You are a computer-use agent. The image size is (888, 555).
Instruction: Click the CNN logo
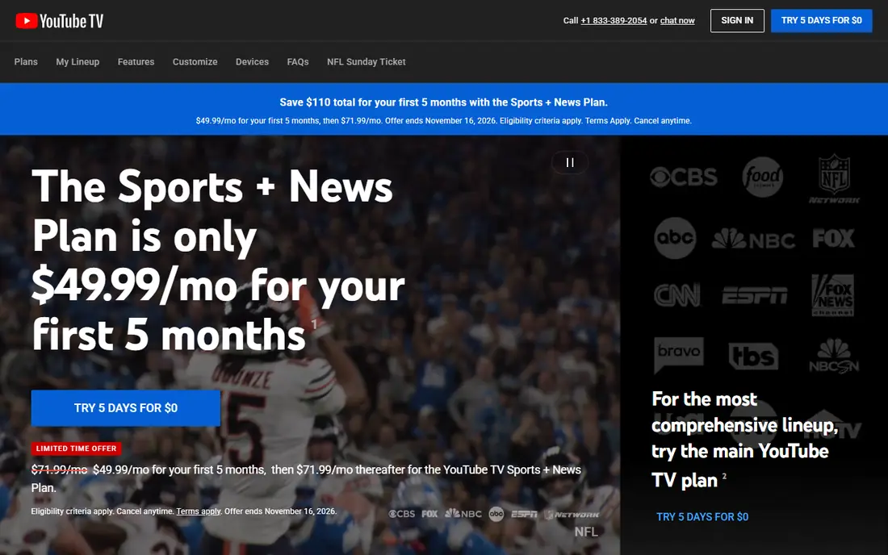click(676, 294)
